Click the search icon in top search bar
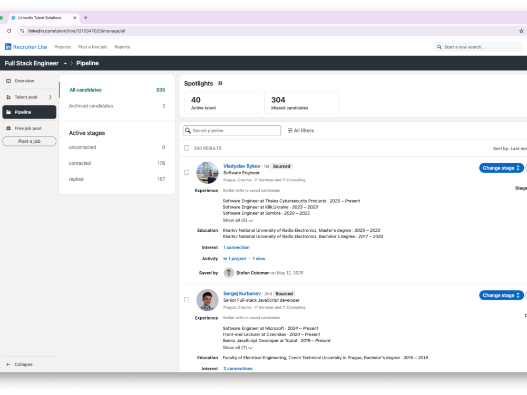527x395 pixels. 440,47
